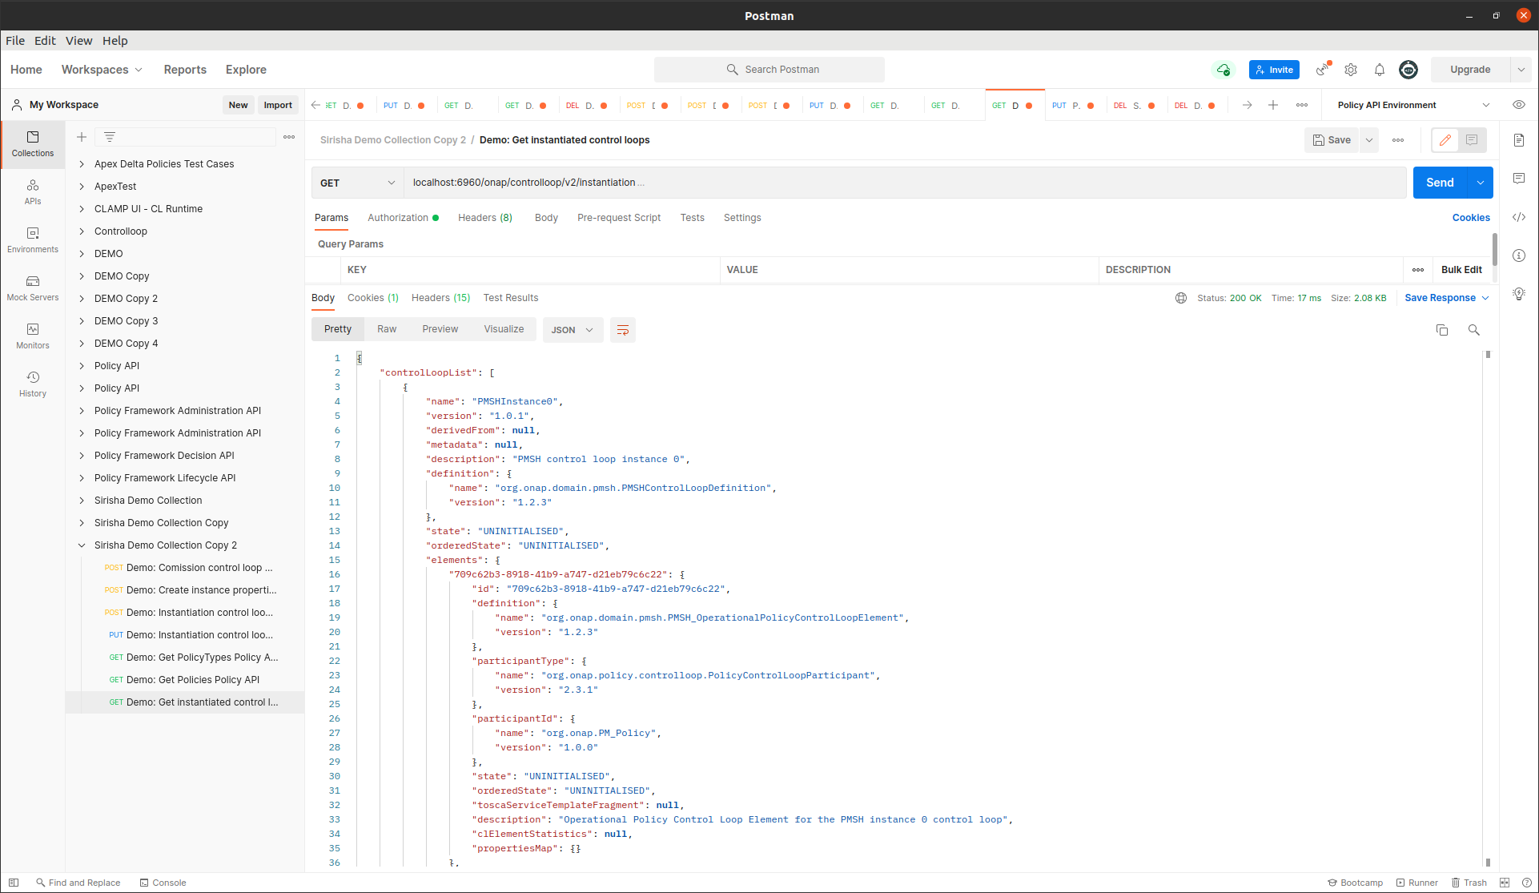Click the request URL field

(905, 183)
